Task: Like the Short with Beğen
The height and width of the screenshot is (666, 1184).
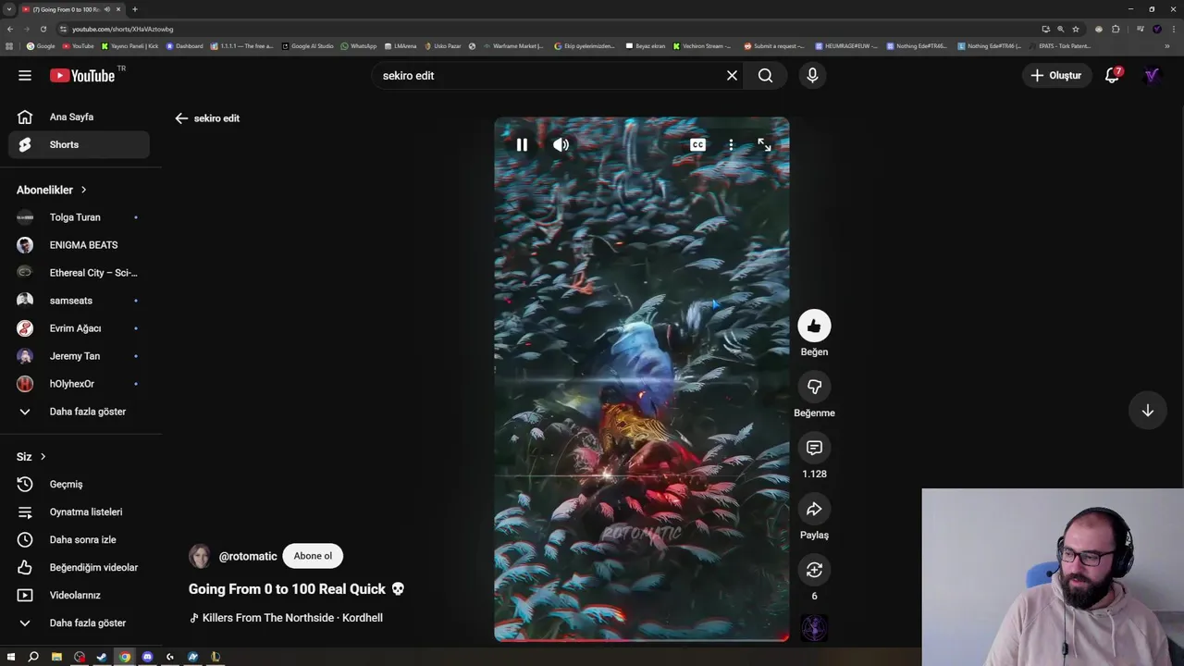Action: point(814,326)
